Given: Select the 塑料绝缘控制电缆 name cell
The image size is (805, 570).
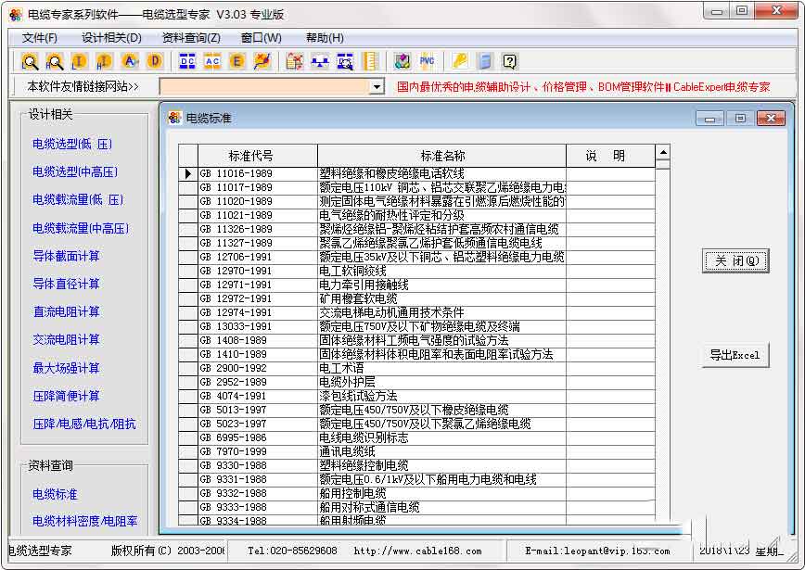Looking at the screenshot, I should pyautogui.click(x=441, y=465).
